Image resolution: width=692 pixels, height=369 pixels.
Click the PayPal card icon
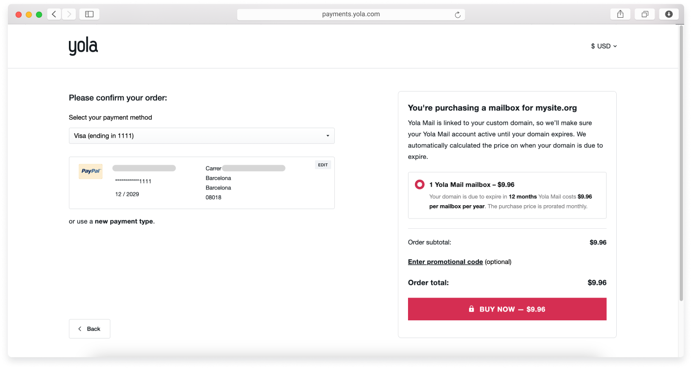[91, 171]
